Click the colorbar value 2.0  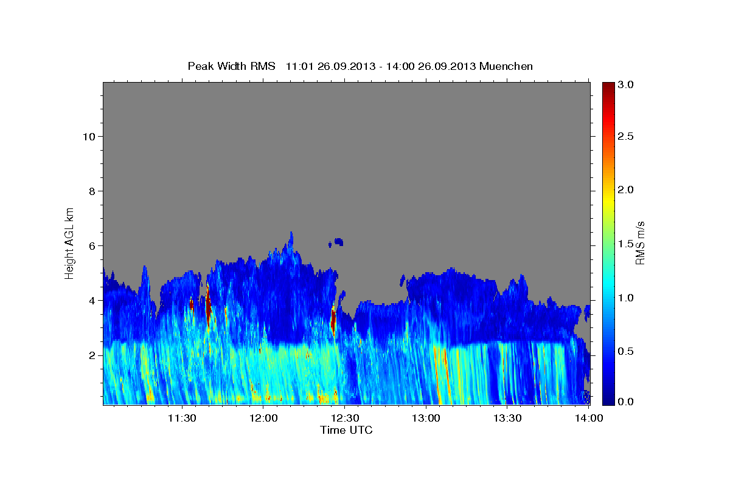[627, 190]
